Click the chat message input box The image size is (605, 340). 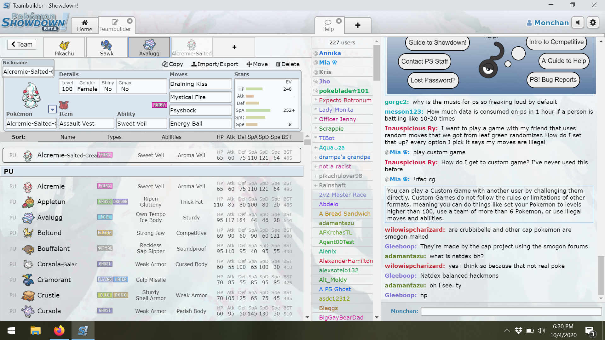coord(511,311)
